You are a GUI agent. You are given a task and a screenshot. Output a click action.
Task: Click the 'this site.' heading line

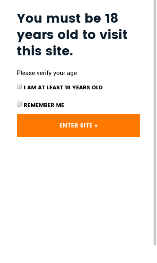click(x=45, y=51)
